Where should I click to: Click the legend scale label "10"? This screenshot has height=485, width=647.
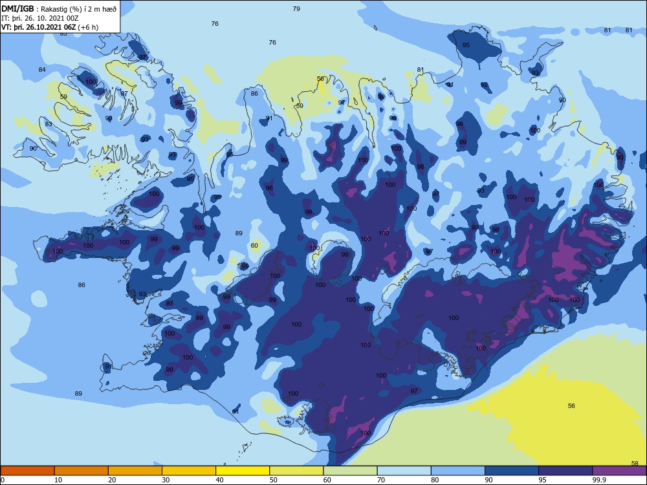pos(58,480)
